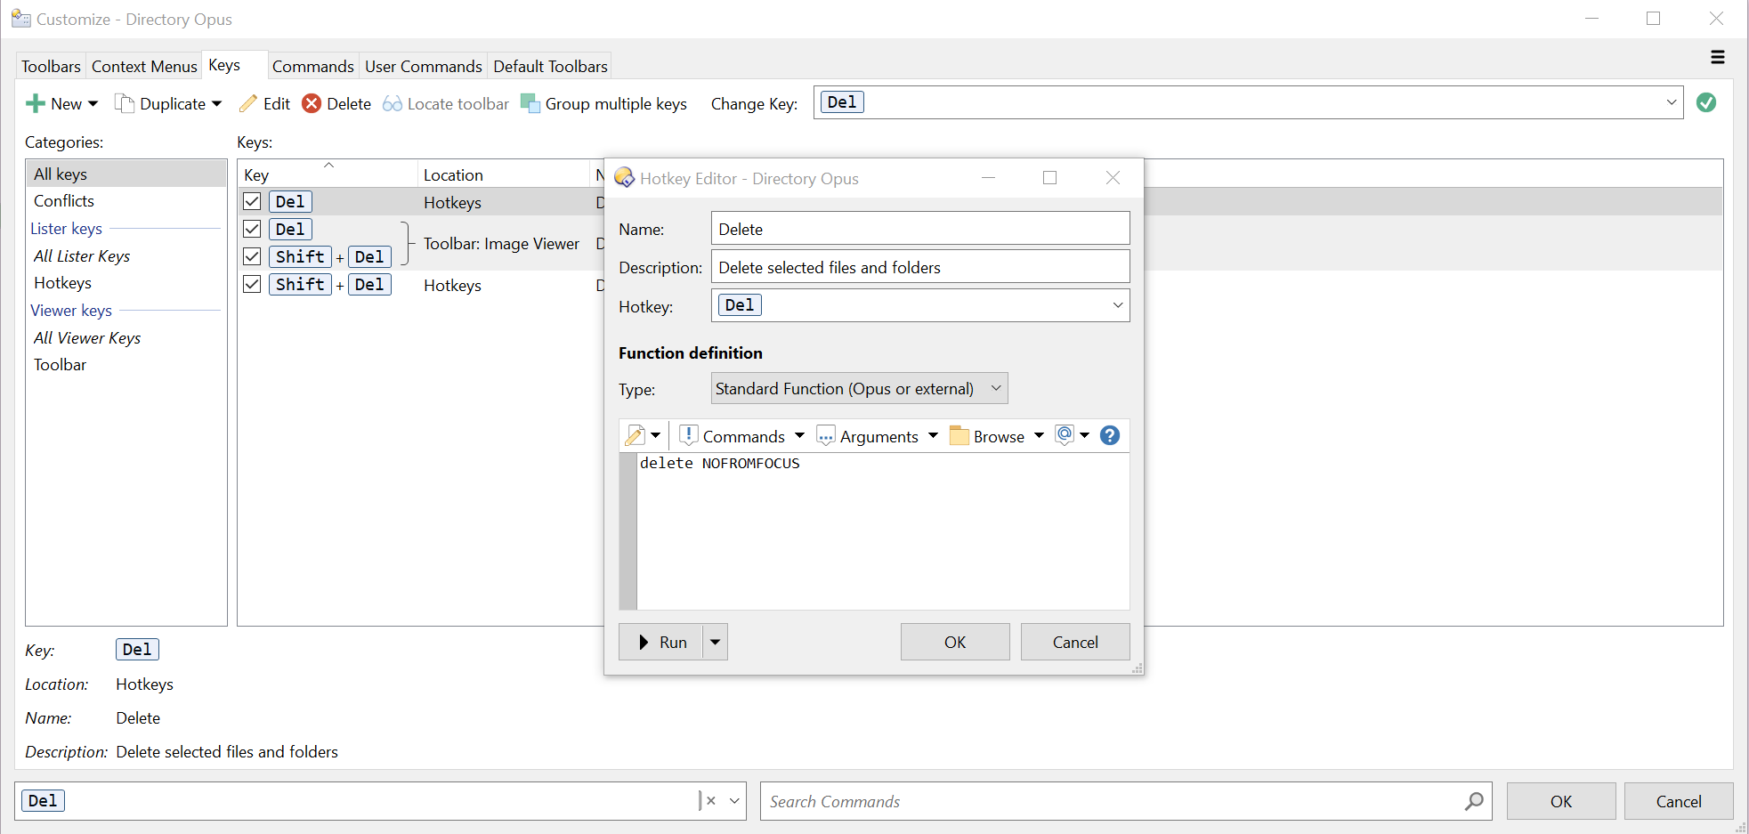Click the editor pencil icon in Hotkey Editor

[636, 435]
